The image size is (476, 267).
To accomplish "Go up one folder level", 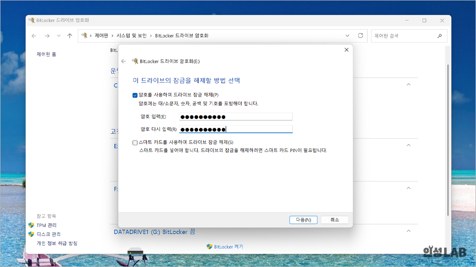I will pyautogui.click(x=70, y=36).
